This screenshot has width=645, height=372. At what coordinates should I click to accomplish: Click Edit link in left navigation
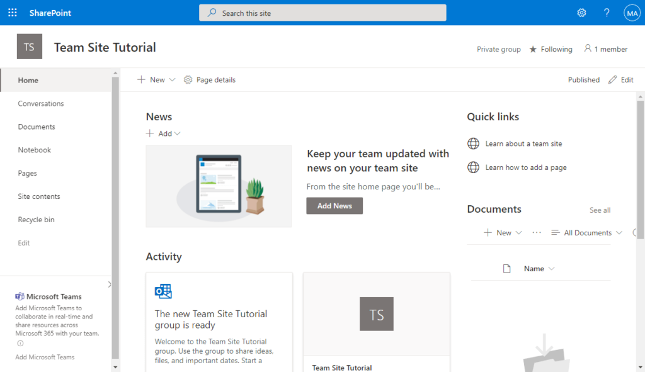tap(23, 243)
